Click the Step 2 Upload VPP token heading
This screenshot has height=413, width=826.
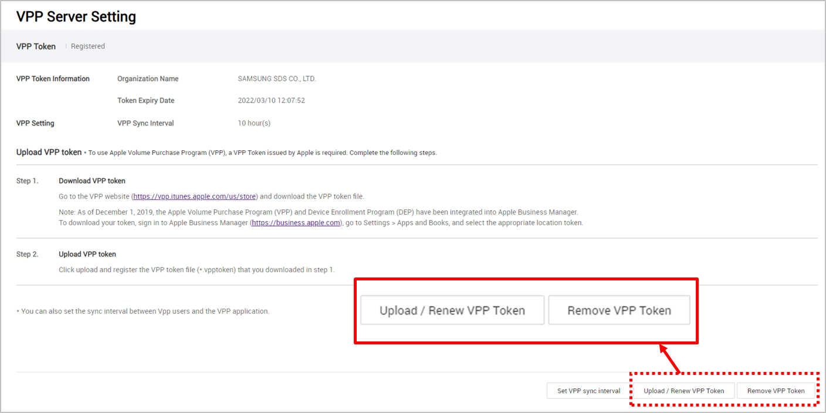pyautogui.click(x=87, y=254)
